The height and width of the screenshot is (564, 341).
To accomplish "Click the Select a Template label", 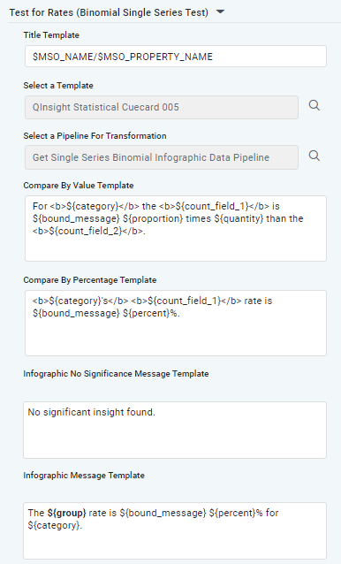I will (58, 86).
